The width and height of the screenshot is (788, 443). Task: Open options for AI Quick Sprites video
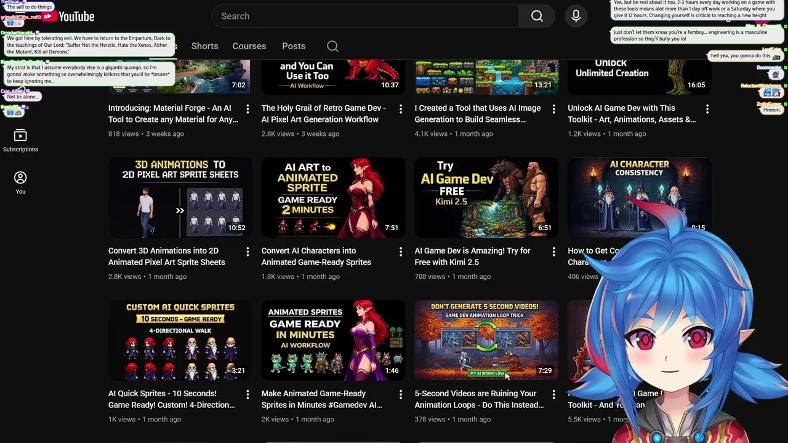(x=247, y=394)
